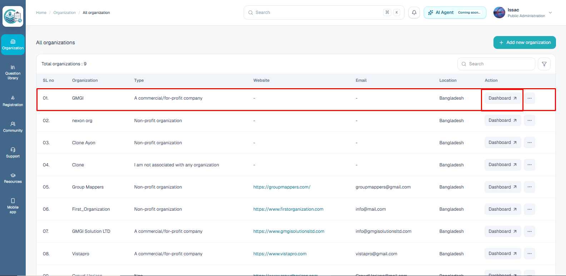
Task: Click the app logo in sidebar
Action: [x=13, y=16]
